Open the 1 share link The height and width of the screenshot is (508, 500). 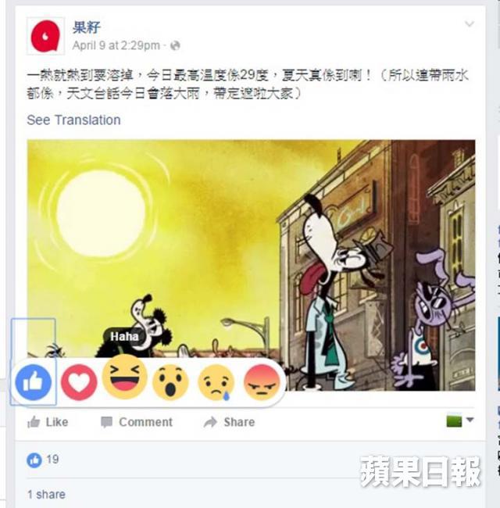click(46, 495)
